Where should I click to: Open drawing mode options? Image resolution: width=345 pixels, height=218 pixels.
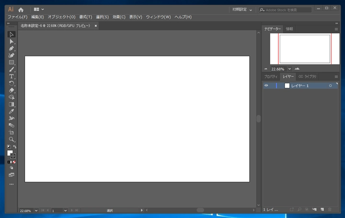pyautogui.click(x=11, y=168)
